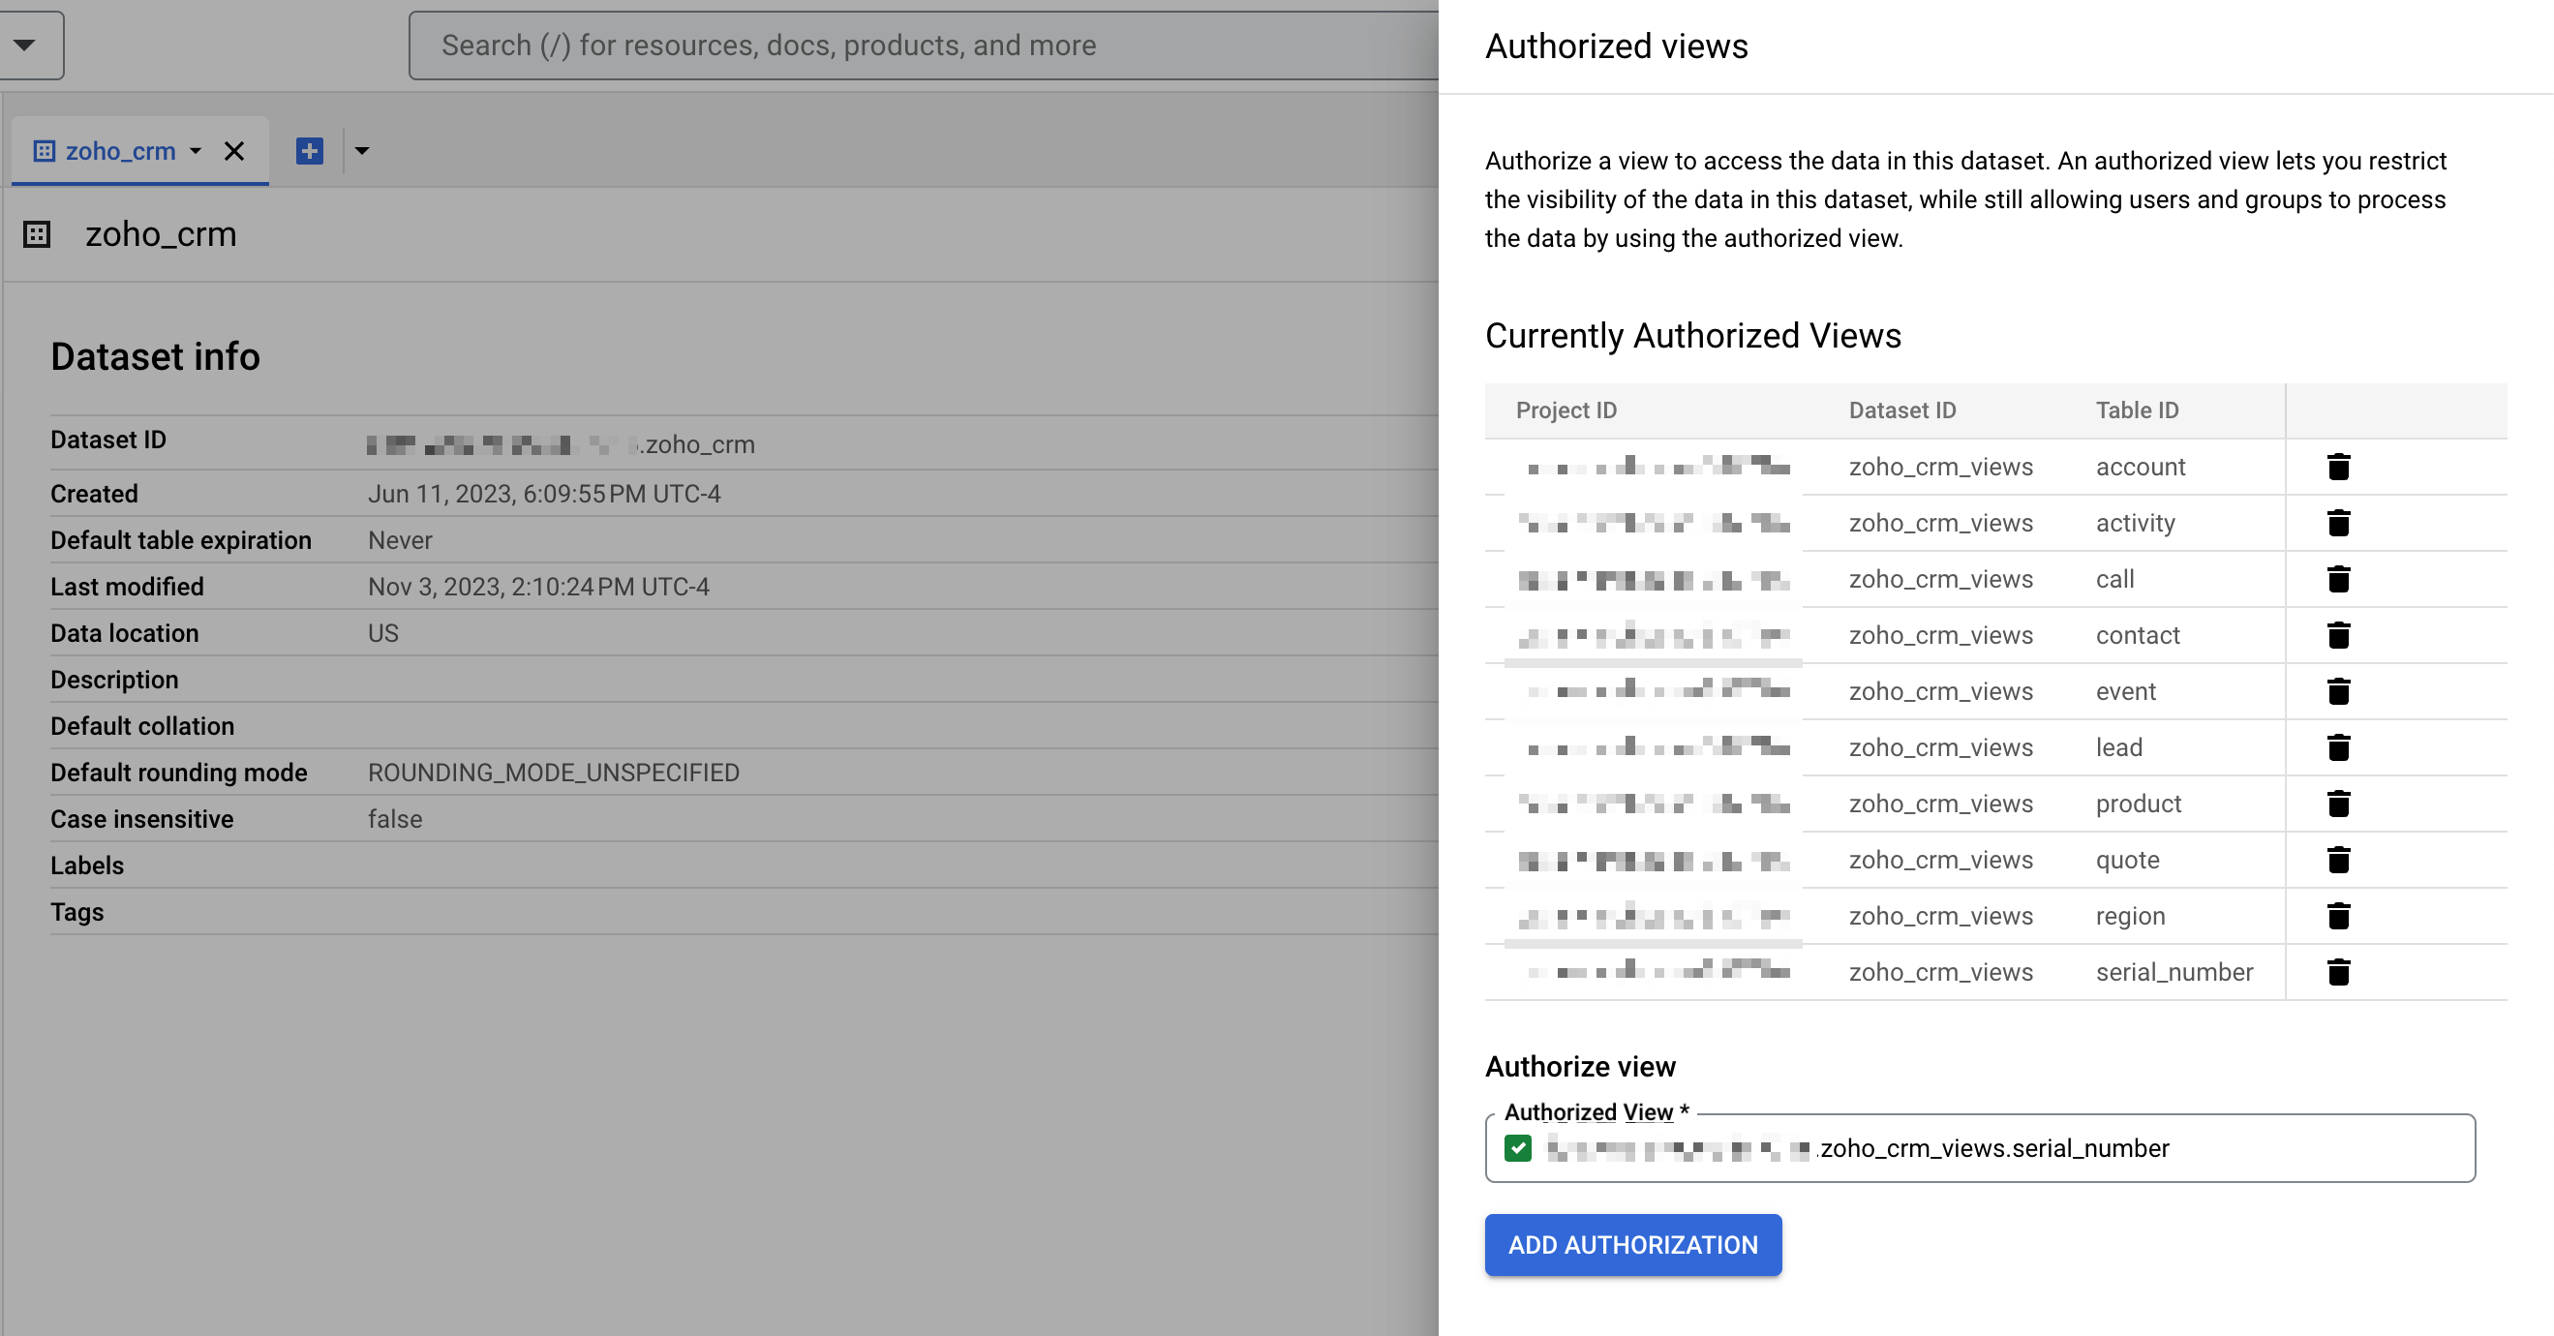Click Default table expiration Never value
The height and width of the screenshot is (1336, 2554).
400,540
